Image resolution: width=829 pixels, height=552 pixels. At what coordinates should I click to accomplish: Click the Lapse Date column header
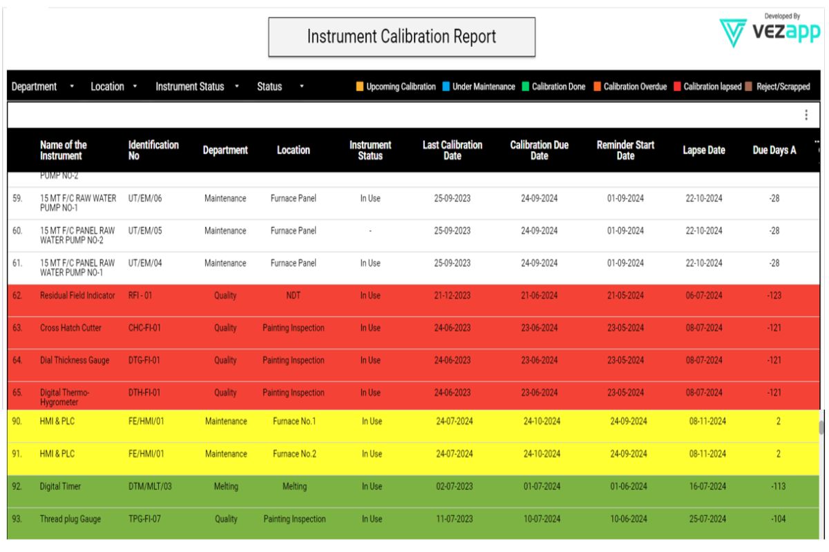tap(703, 150)
